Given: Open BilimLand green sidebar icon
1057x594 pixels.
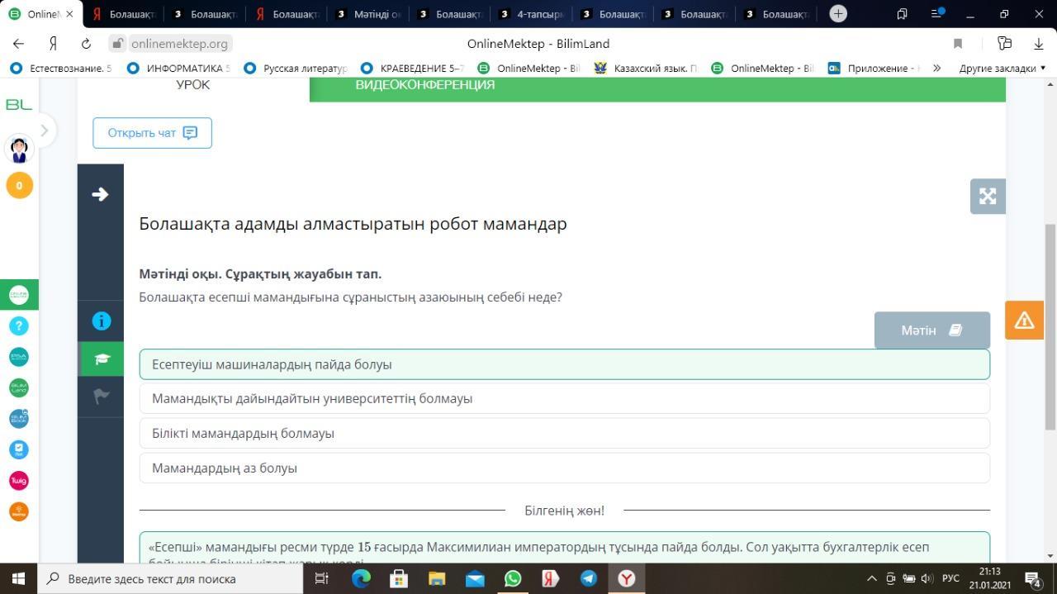Looking at the screenshot, I should (19, 387).
